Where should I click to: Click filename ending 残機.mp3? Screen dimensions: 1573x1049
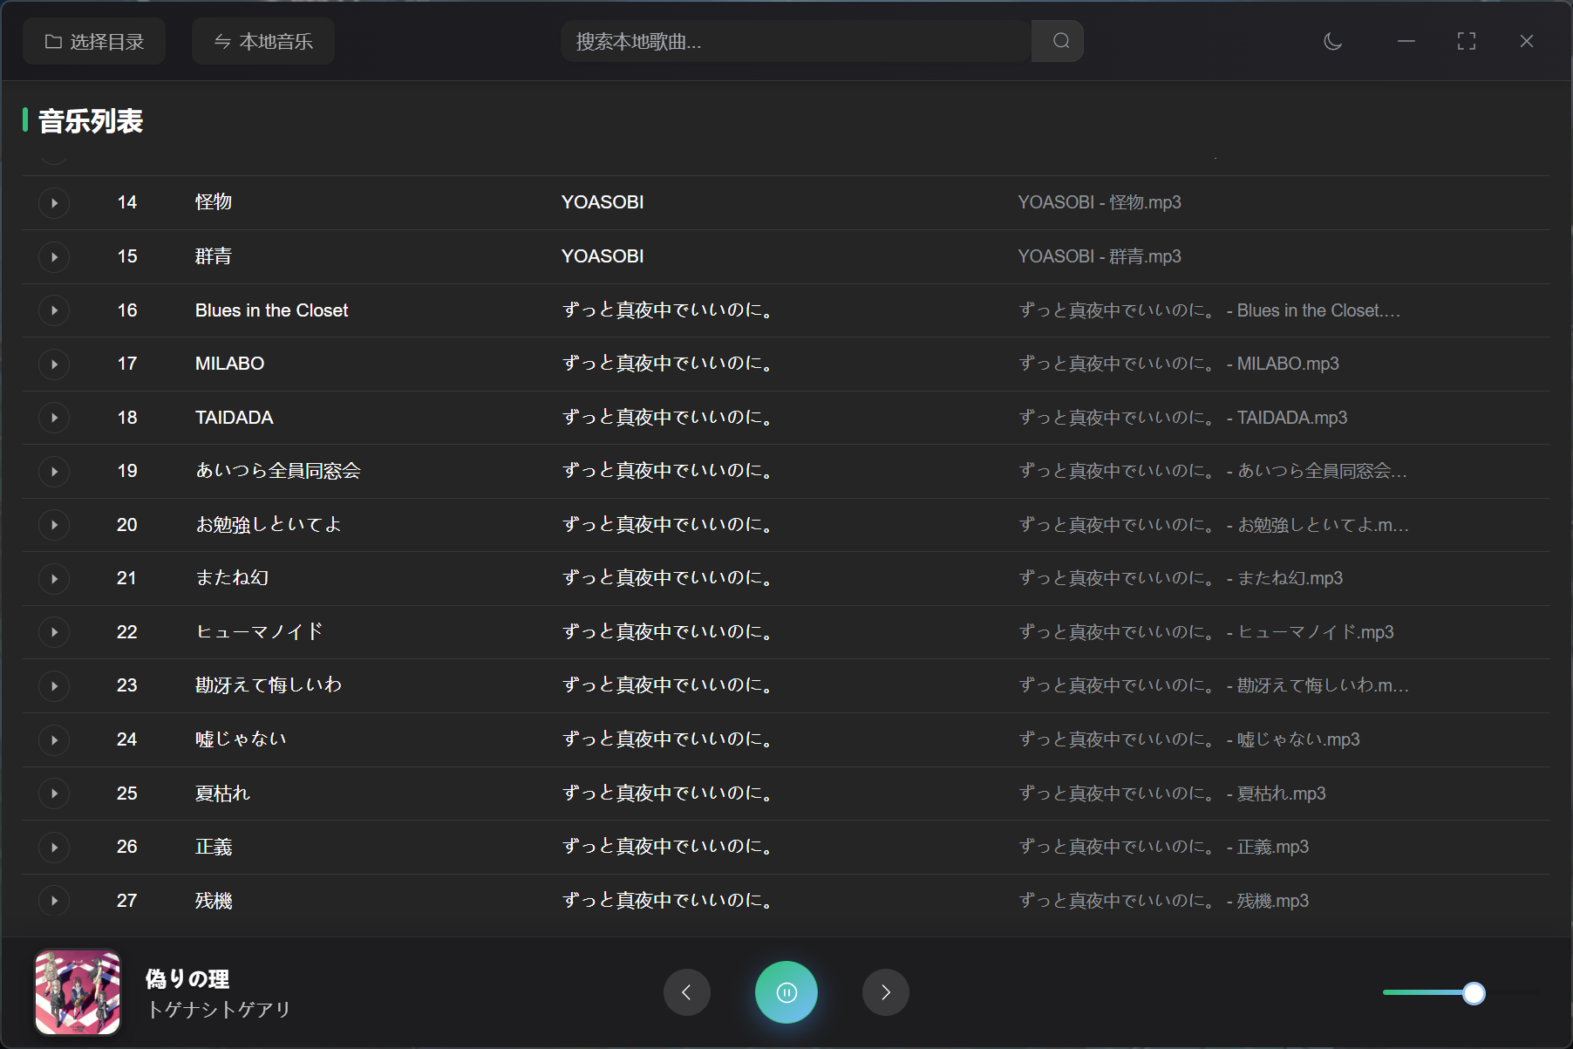pyautogui.click(x=1163, y=901)
